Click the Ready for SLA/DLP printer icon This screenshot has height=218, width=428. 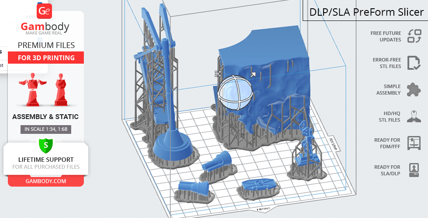pyautogui.click(x=414, y=170)
